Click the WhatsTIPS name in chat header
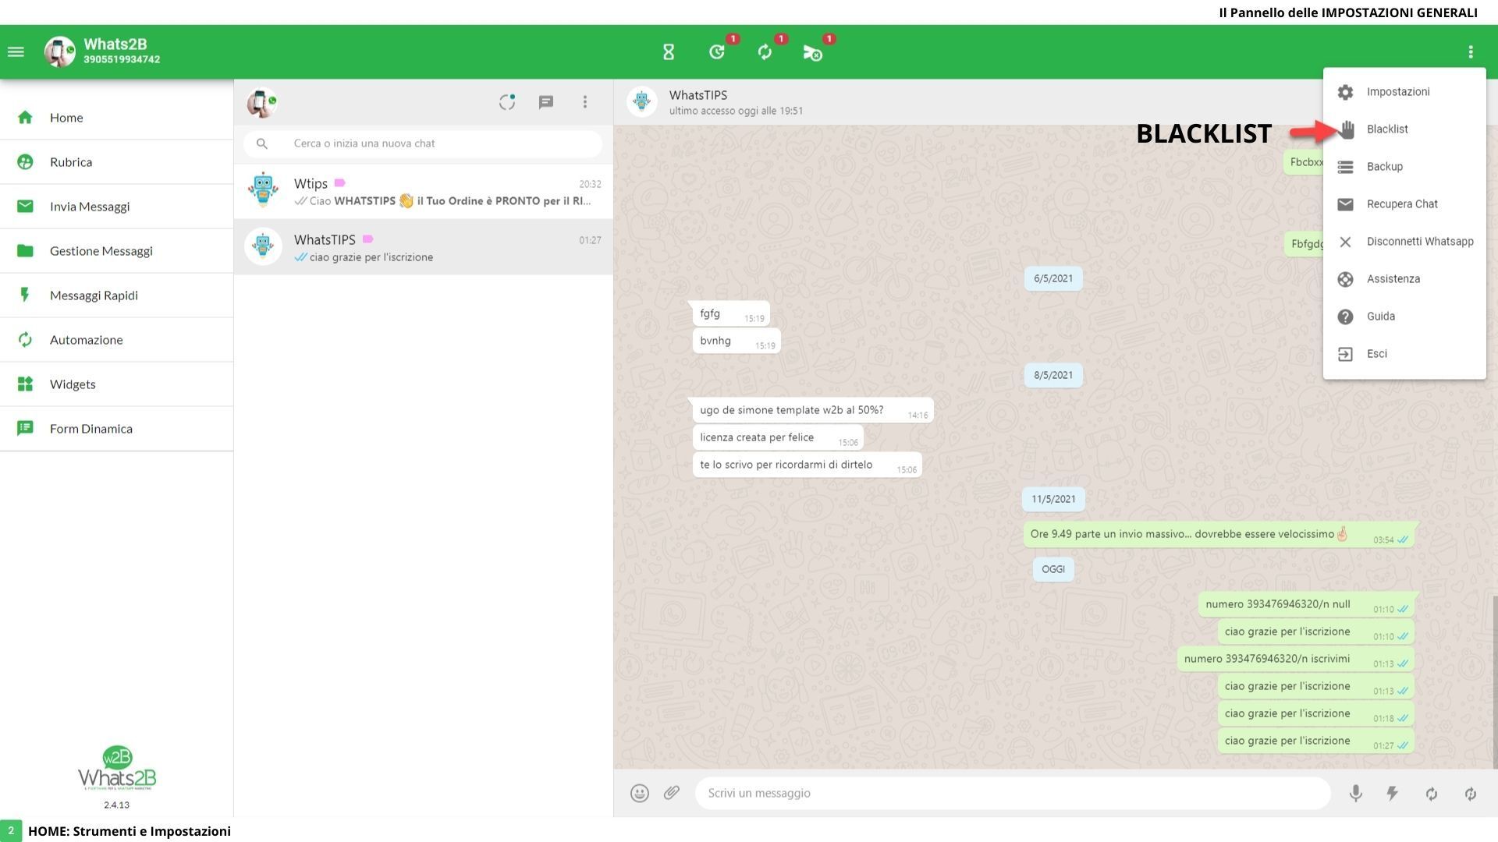Viewport: 1498px width, 842px height. (x=698, y=95)
